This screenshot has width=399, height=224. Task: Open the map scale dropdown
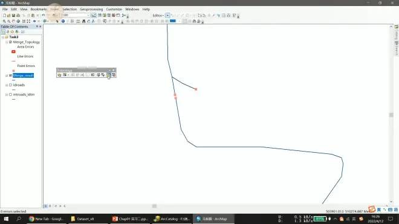(x=88, y=15)
